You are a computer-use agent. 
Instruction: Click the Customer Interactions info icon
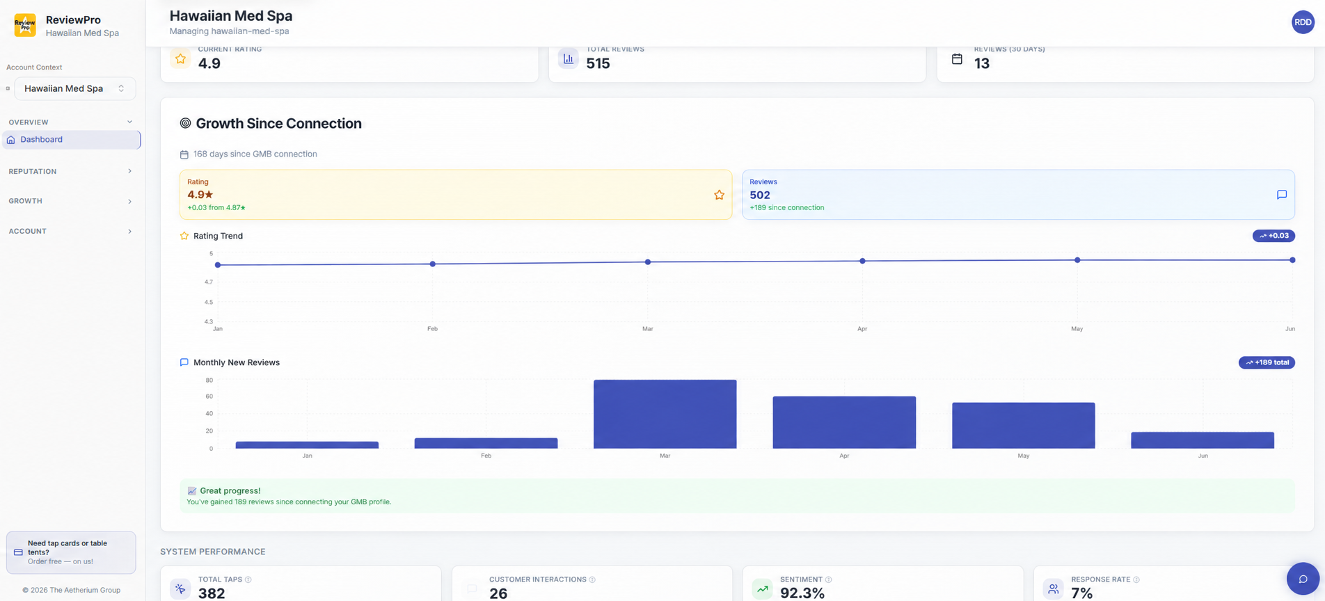click(x=592, y=579)
